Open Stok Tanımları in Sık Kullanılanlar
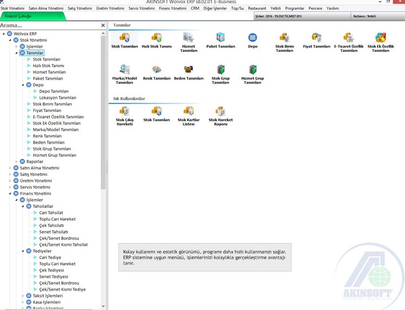The height and width of the screenshot is (310, 405). (x=156, y=114)
